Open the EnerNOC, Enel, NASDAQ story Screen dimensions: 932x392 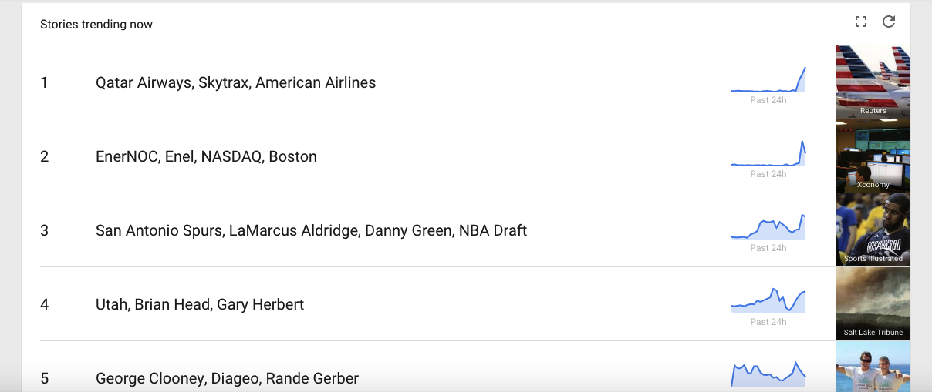pyautogui.click(x=206, y=156)
